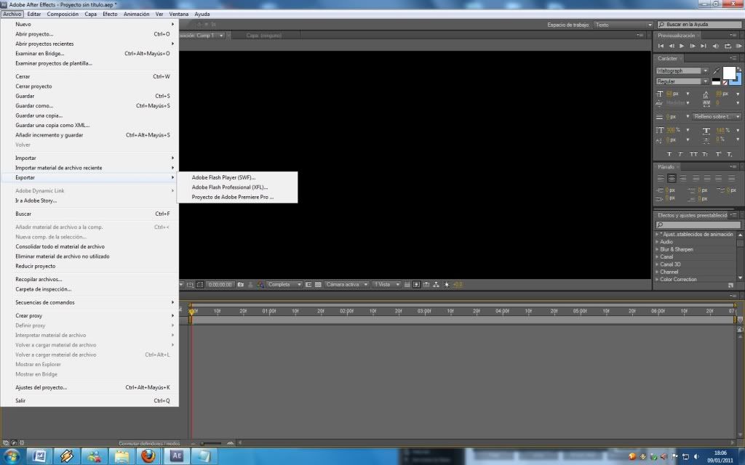Jump to last frame in preview
The height and width of the screenshot is (465, 745).
click(704, 46)
